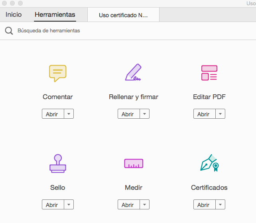Expand the Editar PDF options arrow
The image size is (256, 223).
coord(220,114)
